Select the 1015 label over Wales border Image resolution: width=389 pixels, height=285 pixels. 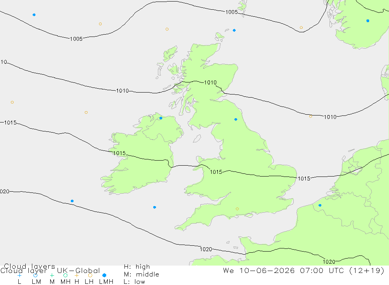pos(216,172)
